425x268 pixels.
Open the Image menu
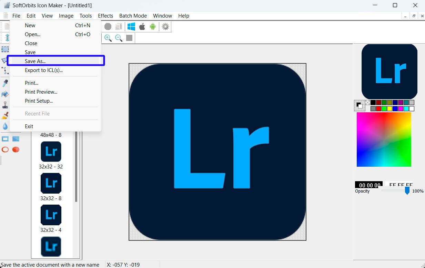point(66,16)
